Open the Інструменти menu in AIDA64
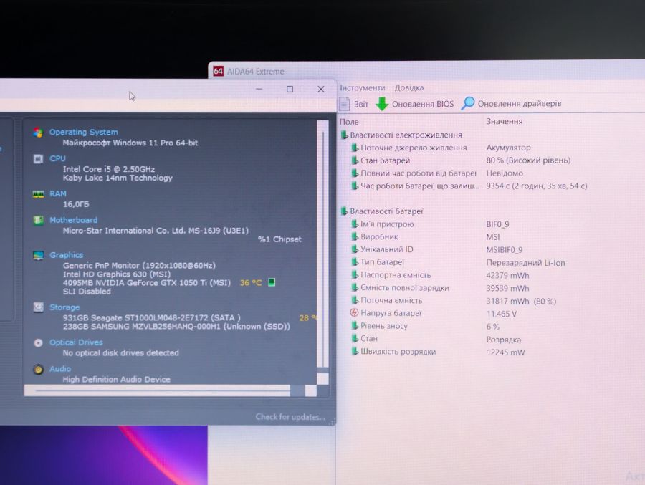Image resolution: width=645 pixels, height=485 pixels. (x=363, y=87)
